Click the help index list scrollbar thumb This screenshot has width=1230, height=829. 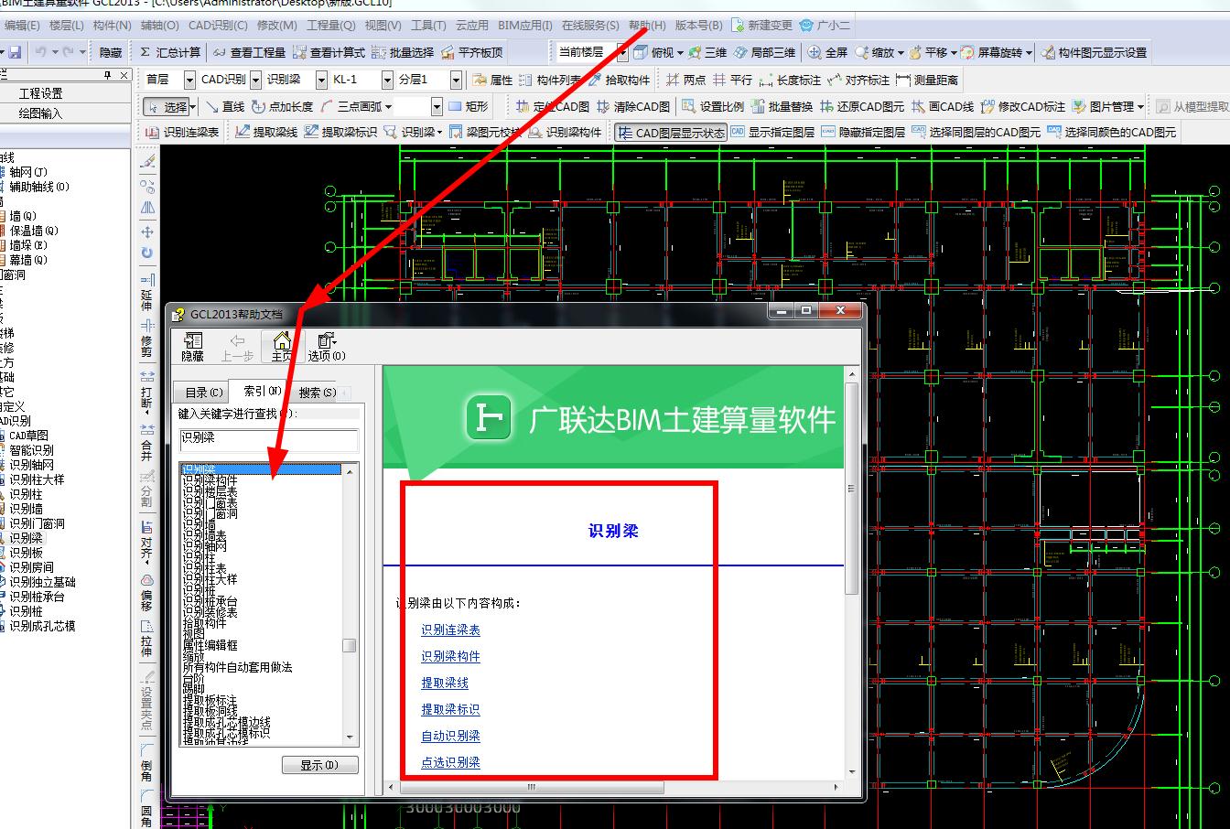pos(350,645)
